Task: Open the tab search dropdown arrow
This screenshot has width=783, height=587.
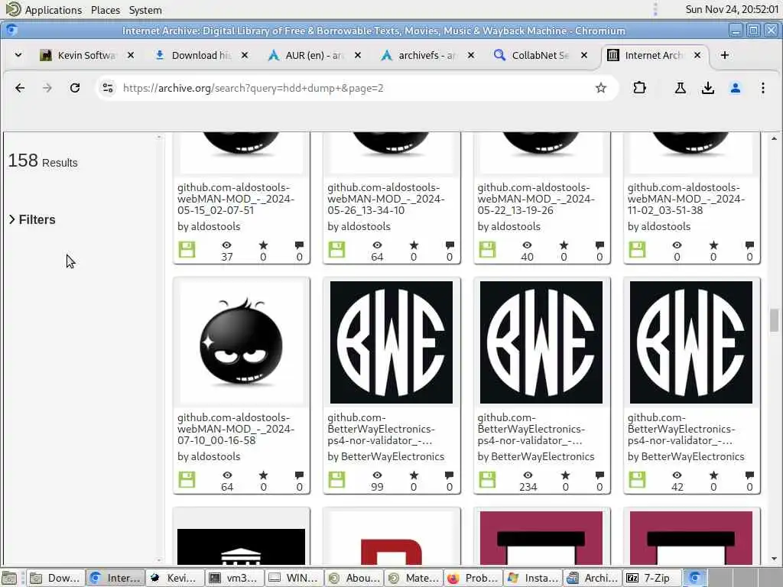Action: [18, 55]
